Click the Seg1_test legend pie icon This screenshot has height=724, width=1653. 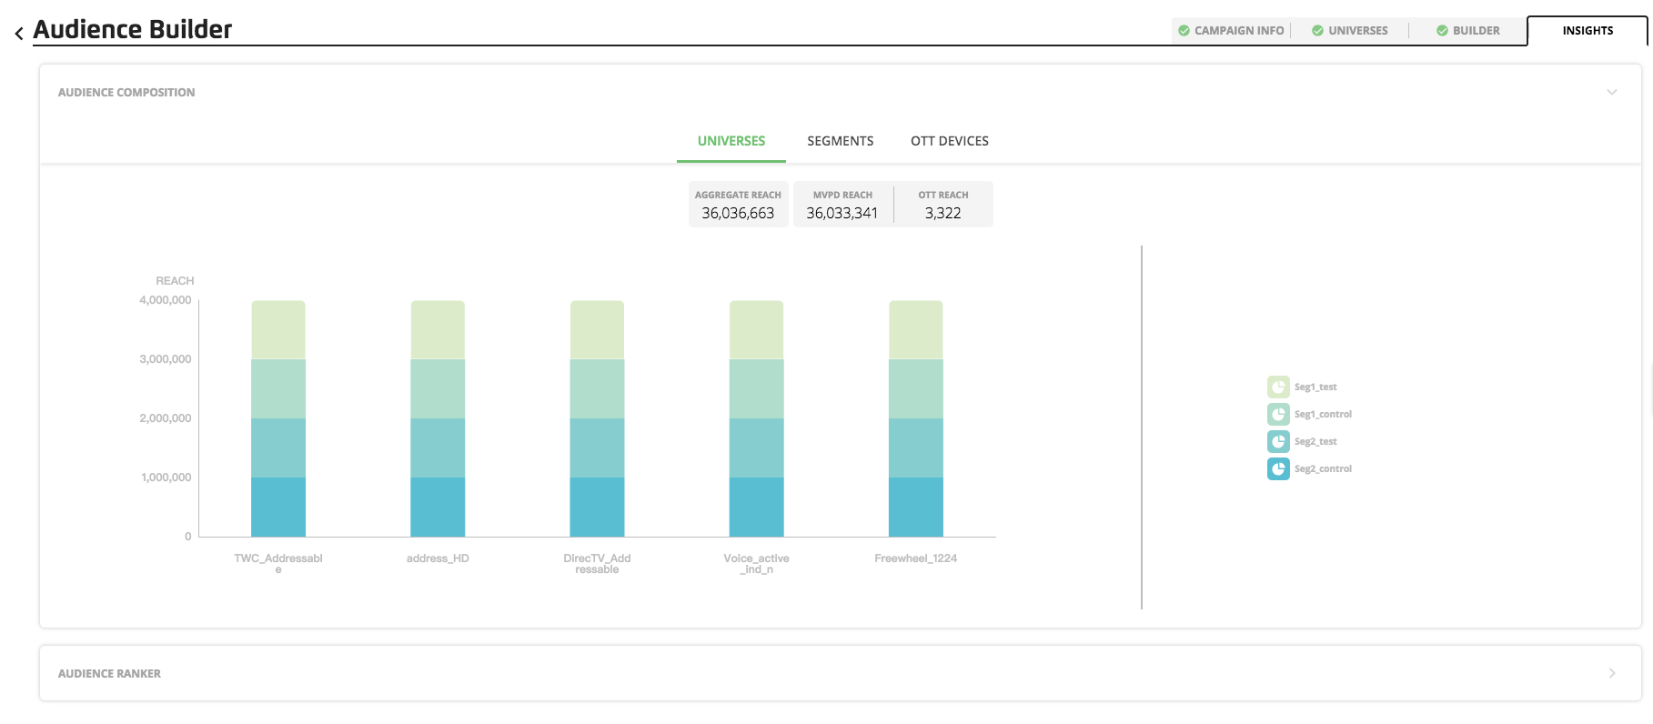1278,387
